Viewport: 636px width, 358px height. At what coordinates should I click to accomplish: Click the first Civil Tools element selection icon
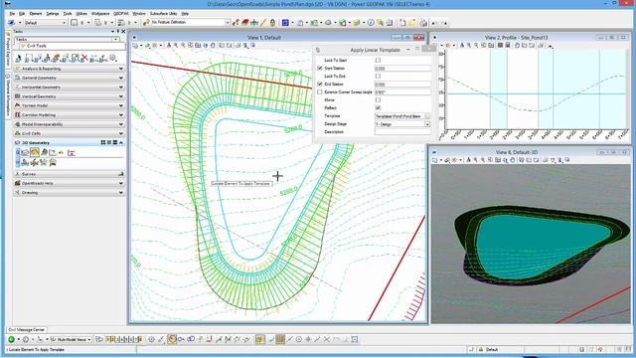pos(19,58)
